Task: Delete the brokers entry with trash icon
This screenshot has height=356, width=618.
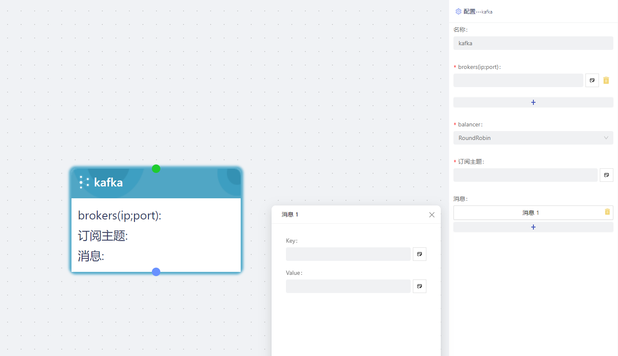Action: (606, 80)
